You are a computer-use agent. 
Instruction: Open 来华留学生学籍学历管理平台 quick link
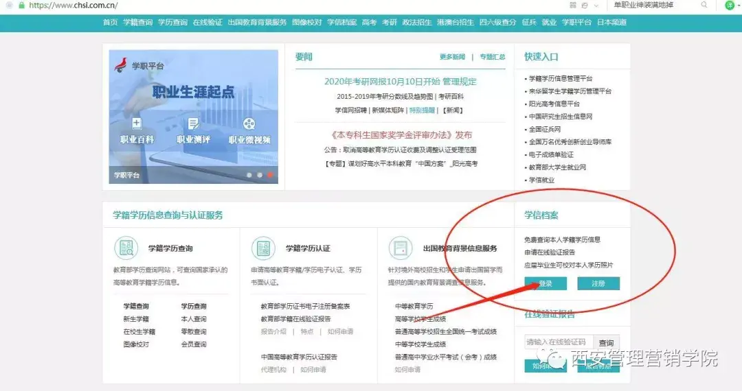pos(570,91)
